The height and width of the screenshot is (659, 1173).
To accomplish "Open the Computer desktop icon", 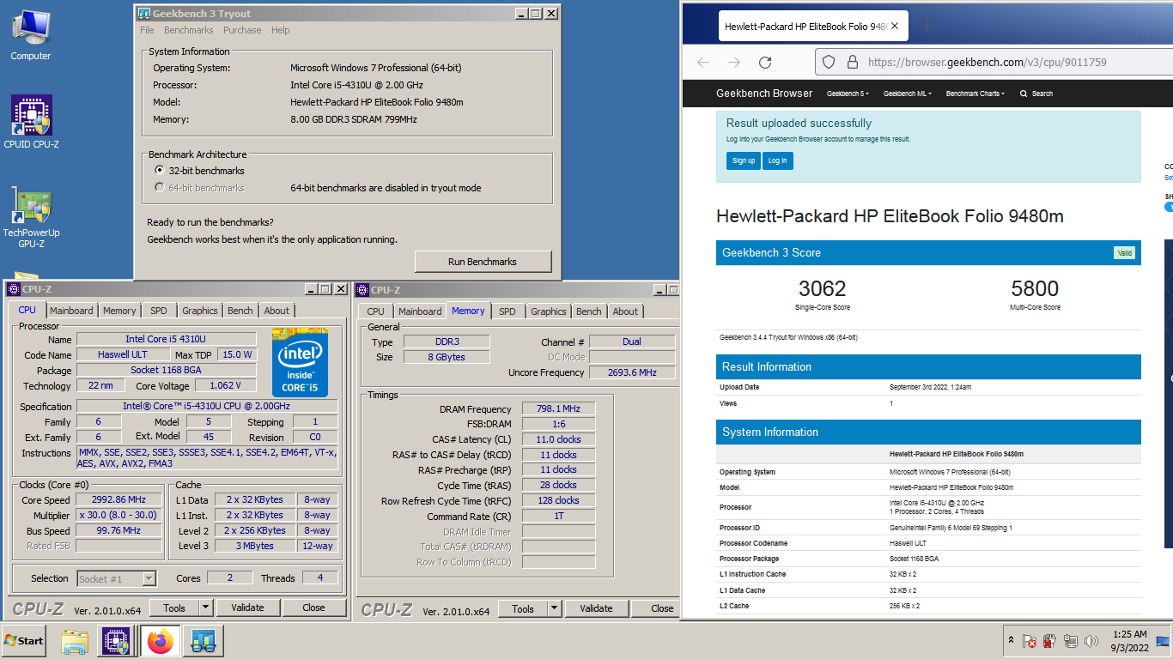I will pos(31,34).
